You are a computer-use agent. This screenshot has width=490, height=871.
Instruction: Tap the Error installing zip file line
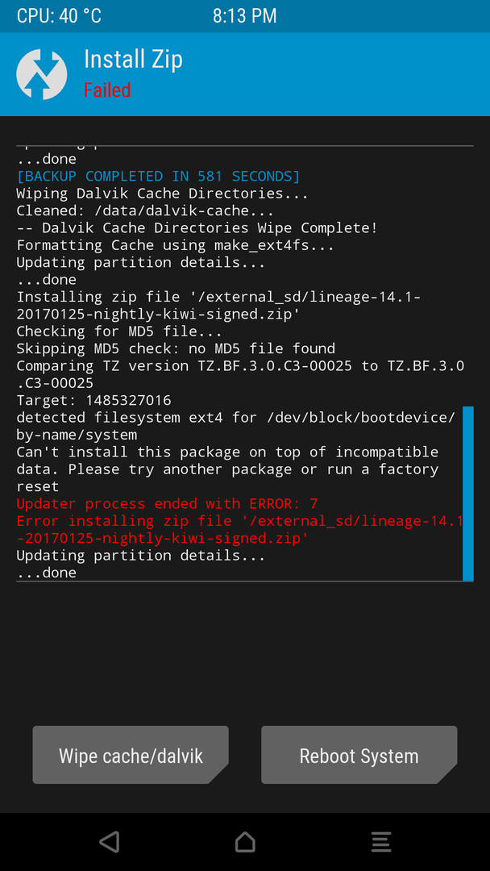(239, 529)
